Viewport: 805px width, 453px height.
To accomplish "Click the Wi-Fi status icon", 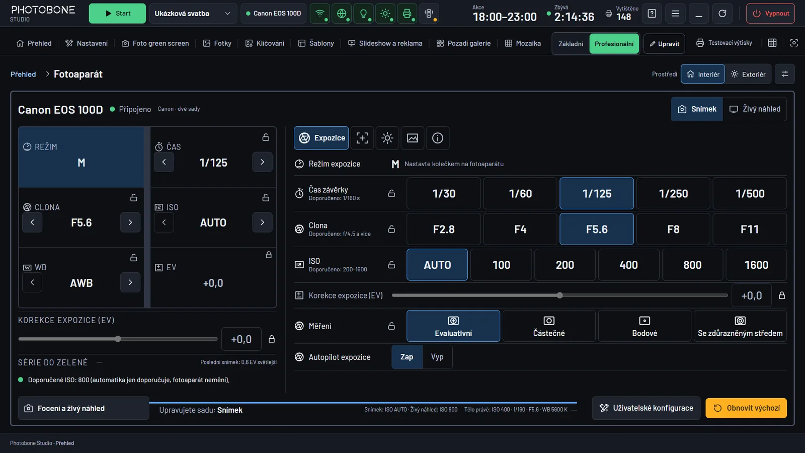I will click(320, 14).
